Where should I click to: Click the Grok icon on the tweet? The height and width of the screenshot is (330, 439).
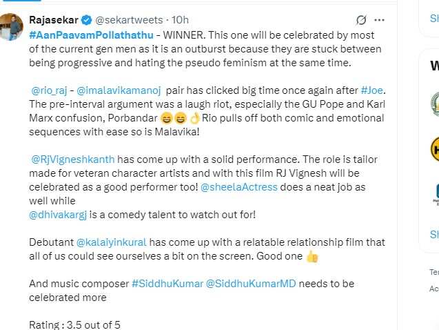point(361,21)
